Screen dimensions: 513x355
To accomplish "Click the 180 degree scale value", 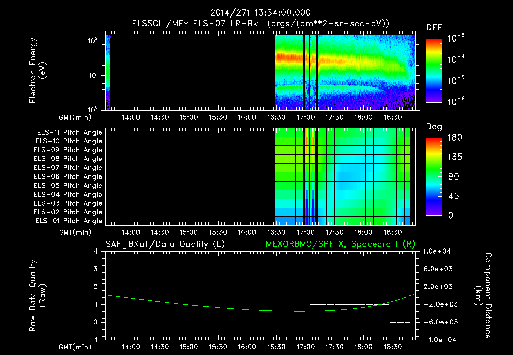I will point(455,138).
